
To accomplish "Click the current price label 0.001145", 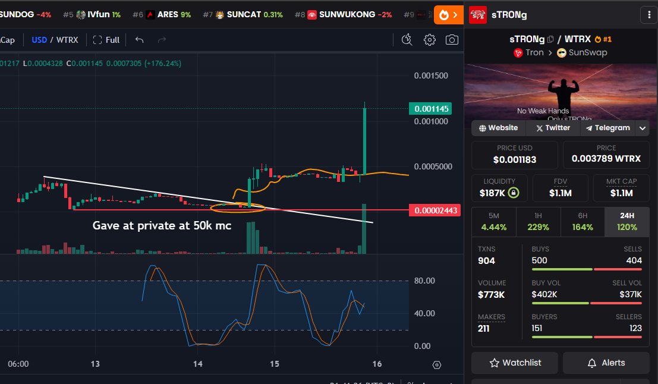I will (432, 109).
